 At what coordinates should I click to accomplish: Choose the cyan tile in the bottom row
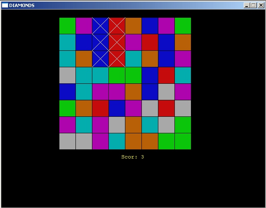point(117,141)
